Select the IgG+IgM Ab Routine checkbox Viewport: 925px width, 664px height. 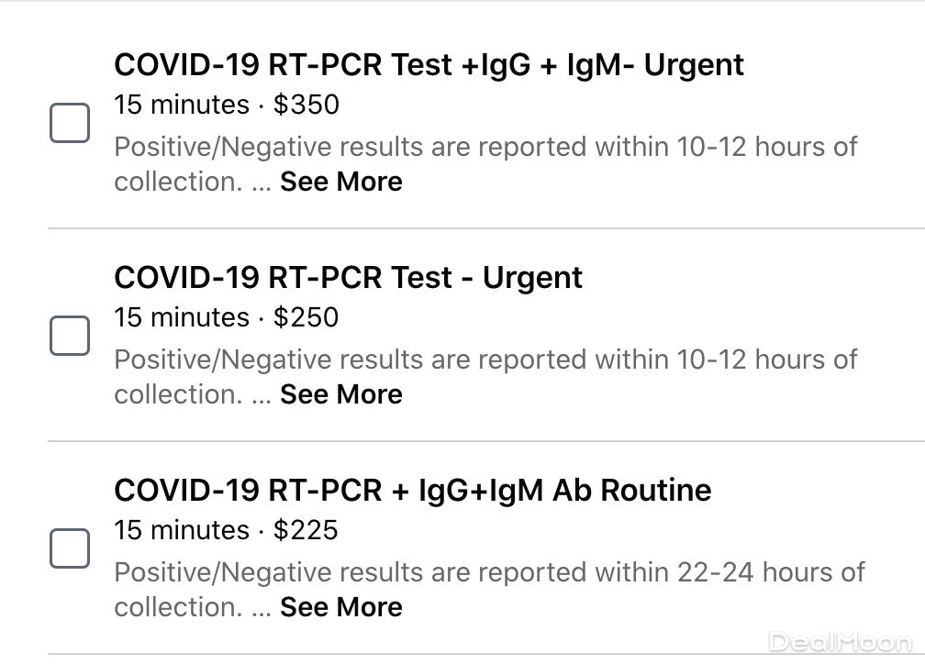click(x=70, y=548)
